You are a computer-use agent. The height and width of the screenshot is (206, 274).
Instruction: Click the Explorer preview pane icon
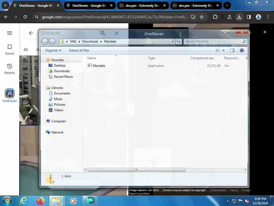pos(232,50)
